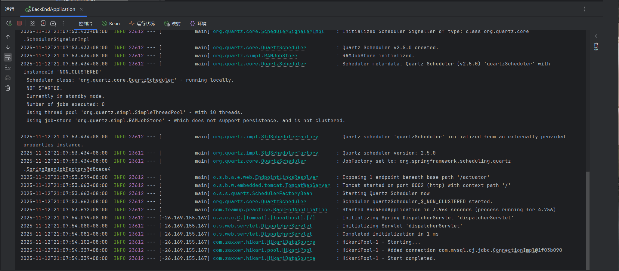Click 'Currently in standby mode.' line
The image size is (619, 271).
pos(65,96)
